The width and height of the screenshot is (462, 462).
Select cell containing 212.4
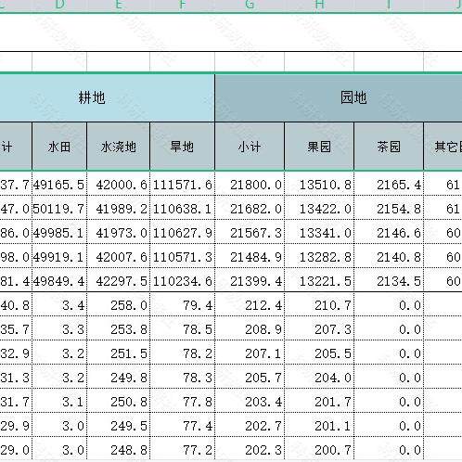250,304
